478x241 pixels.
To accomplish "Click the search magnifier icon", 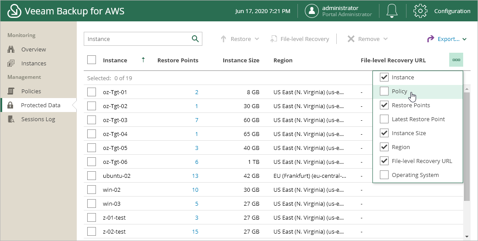I will pos(195,39).
